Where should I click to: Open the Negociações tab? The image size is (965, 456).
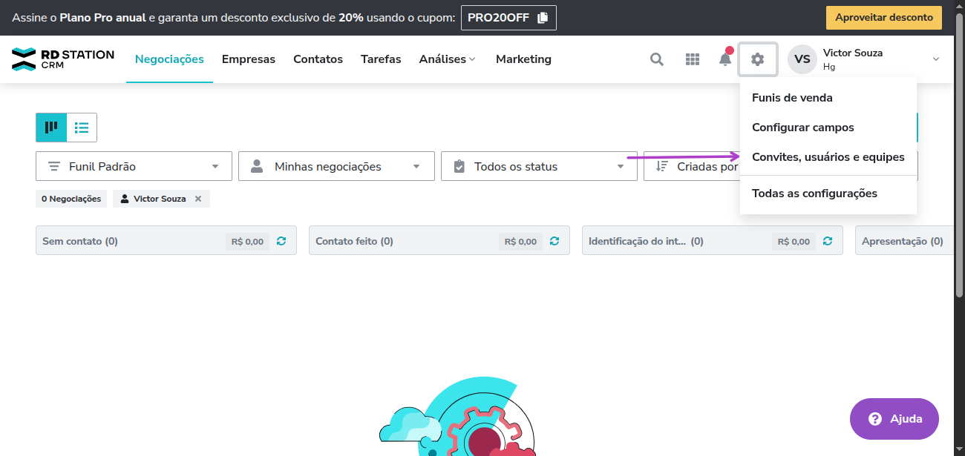point(169,59)
